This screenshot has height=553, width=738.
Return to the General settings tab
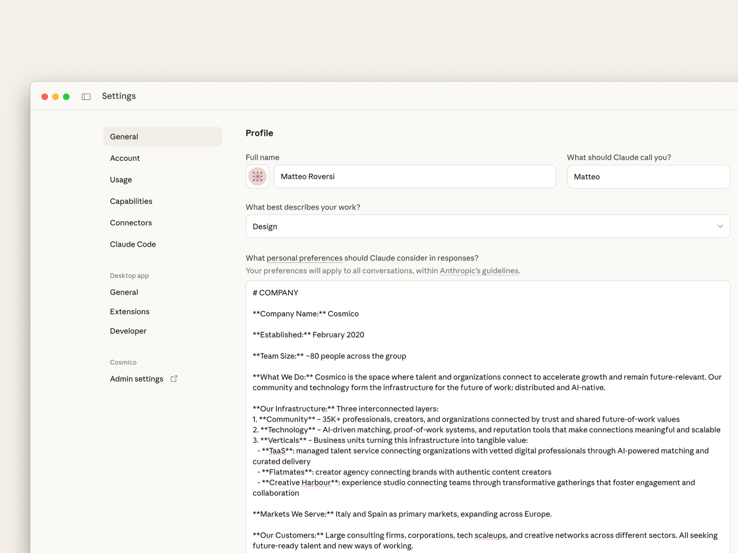124,136
